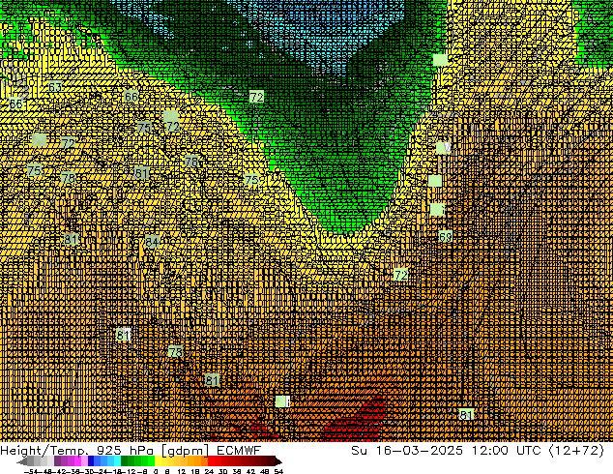
Task: Click the '24' legend scale value
Action: pyautogui.click(x=209, y=471)
